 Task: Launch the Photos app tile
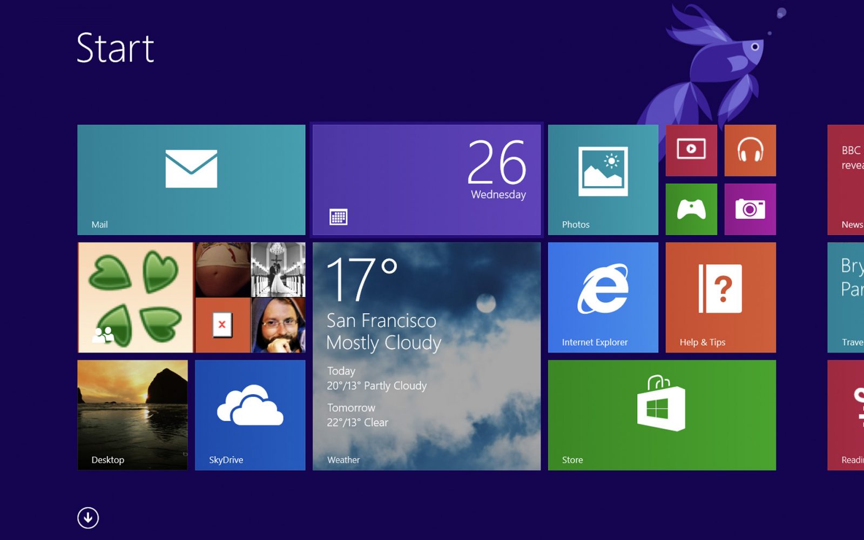pyautogui.click(x=603, y=180)
